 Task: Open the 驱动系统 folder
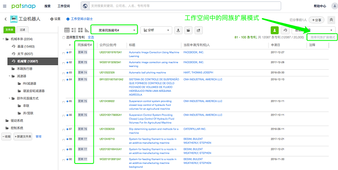coord(14,120)
